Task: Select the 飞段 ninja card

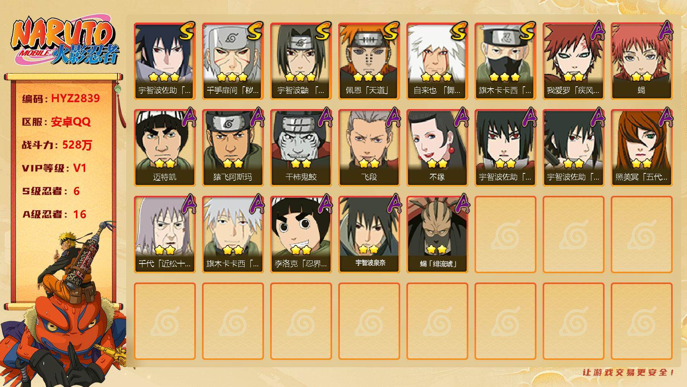Action: coord(369,148)
